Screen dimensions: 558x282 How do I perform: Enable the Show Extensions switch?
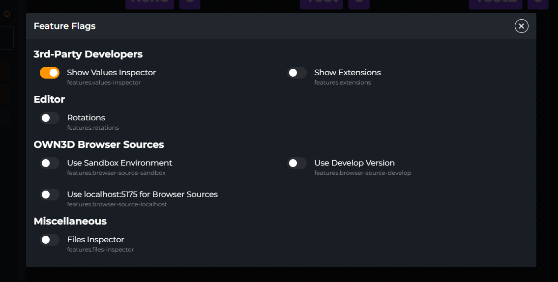point(297,73)
